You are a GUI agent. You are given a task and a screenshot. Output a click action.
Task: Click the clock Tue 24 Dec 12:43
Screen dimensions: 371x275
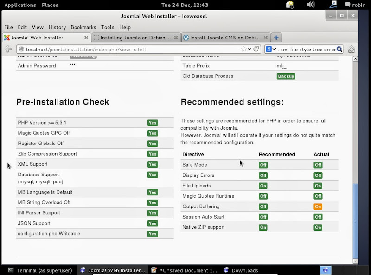coord(185,5)
